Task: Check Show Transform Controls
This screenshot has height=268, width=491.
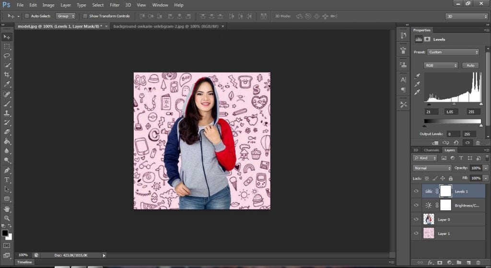Action: click(x=84, y=16)
